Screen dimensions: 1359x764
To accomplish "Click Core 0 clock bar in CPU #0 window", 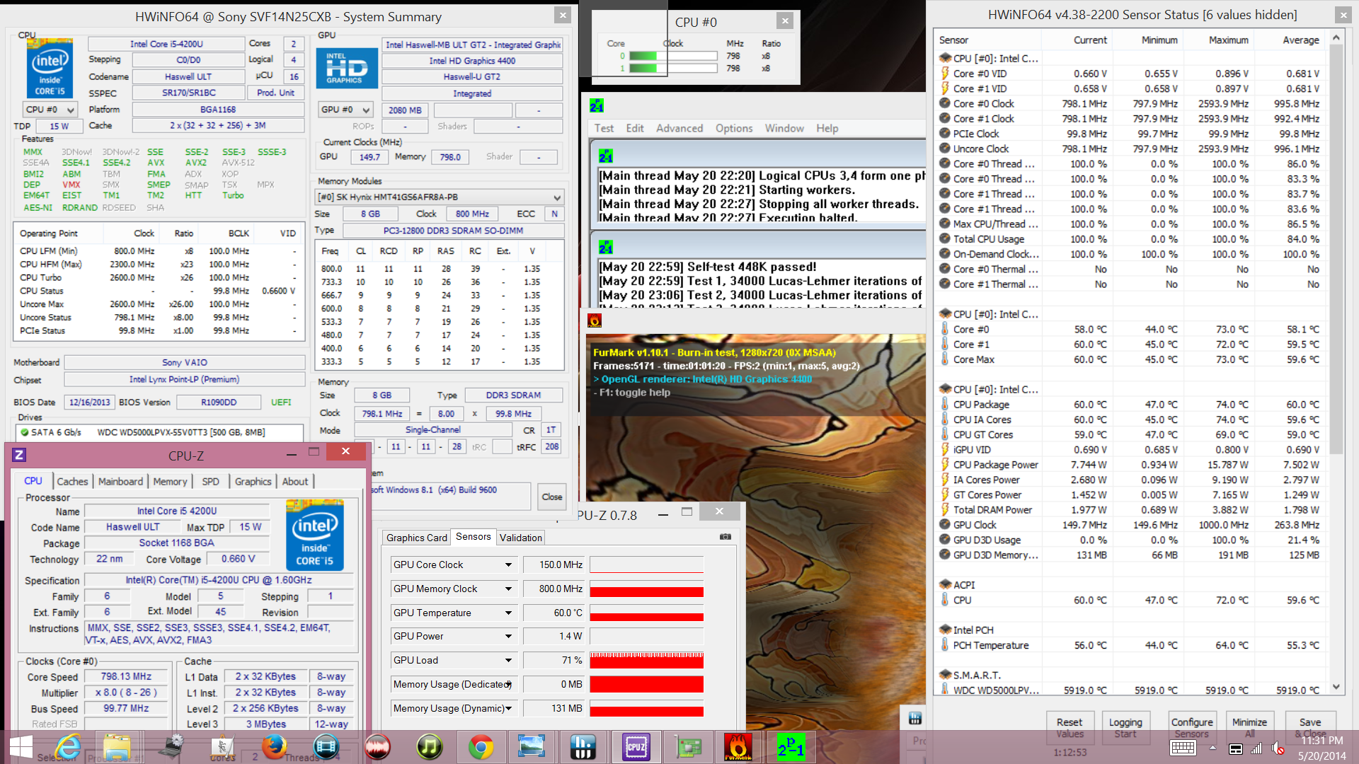I will click(672, 56).
